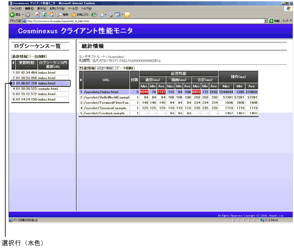This screenshot has height=249, width=294.
Task: Open the Mail button dropdown arrow
Action: (x=105, y=14)
